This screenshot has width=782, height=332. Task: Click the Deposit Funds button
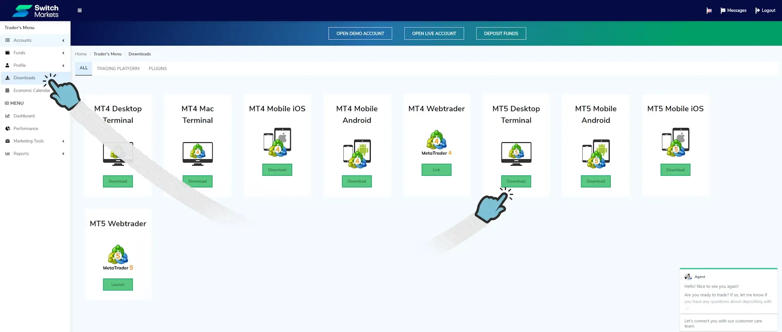[501, 33]
